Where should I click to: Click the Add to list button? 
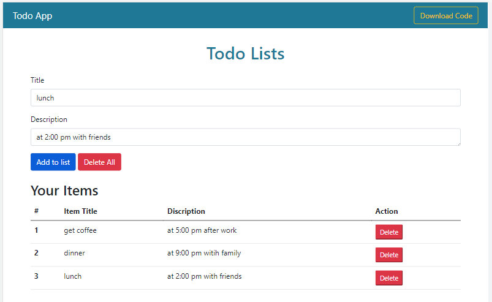[53, 162]
